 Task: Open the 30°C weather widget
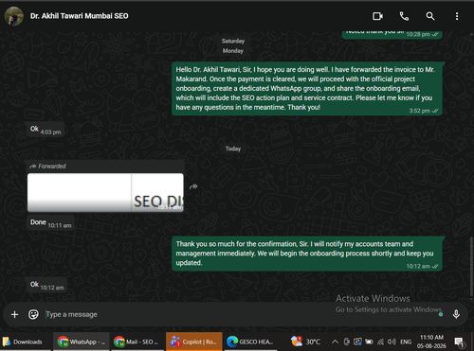305,342
